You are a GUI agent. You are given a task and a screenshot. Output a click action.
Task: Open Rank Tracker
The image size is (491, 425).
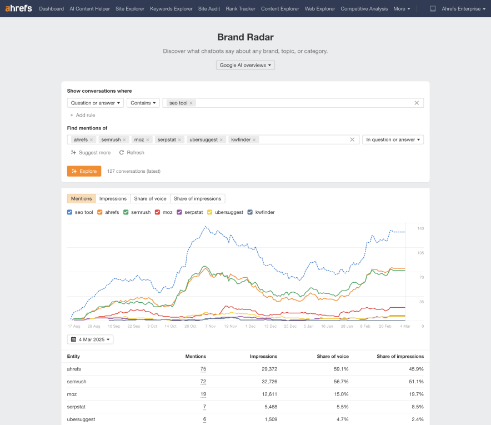[241, 9]
